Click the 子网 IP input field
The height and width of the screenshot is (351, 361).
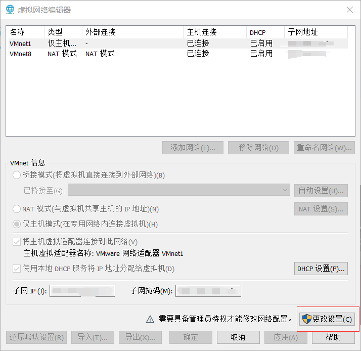coord(82,291)
